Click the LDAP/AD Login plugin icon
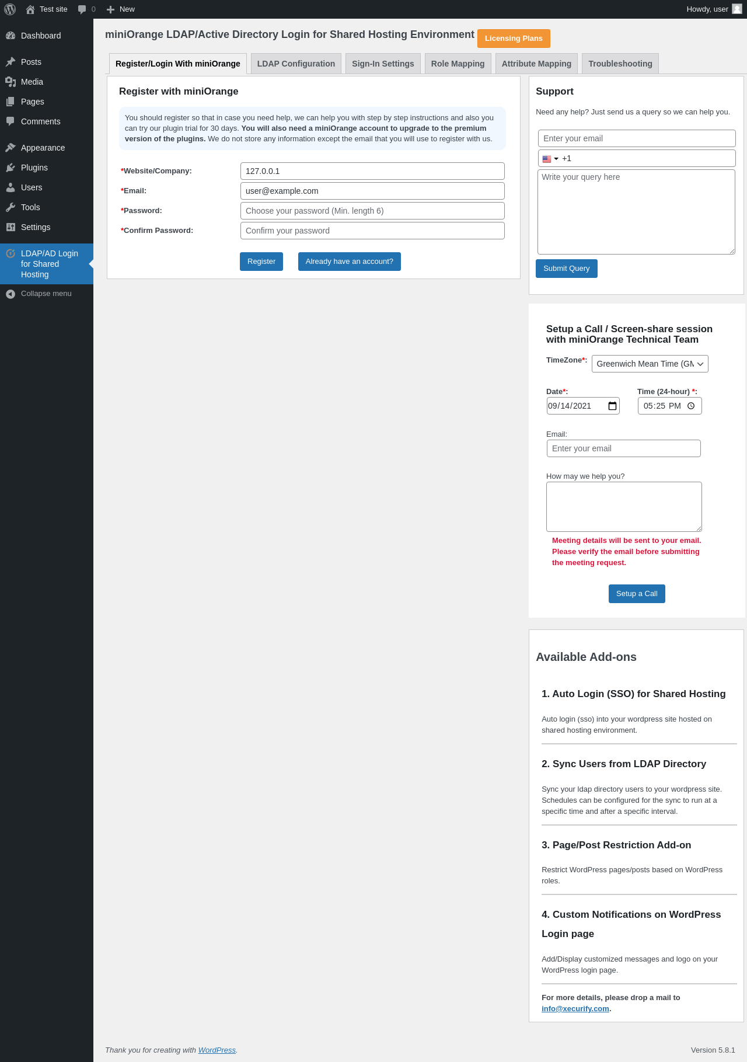The height and width of the screenshot is (1062, 747). tap(11, 253)
